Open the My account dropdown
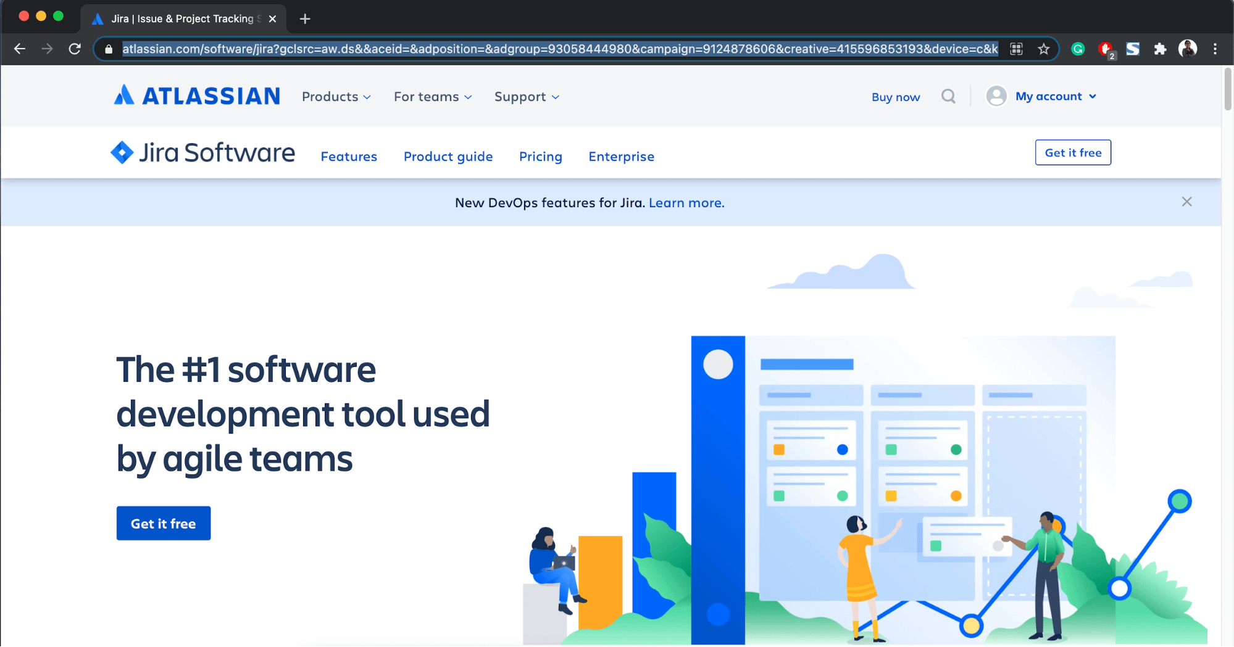The image size is (1234, 647). tap(1056, 96)
